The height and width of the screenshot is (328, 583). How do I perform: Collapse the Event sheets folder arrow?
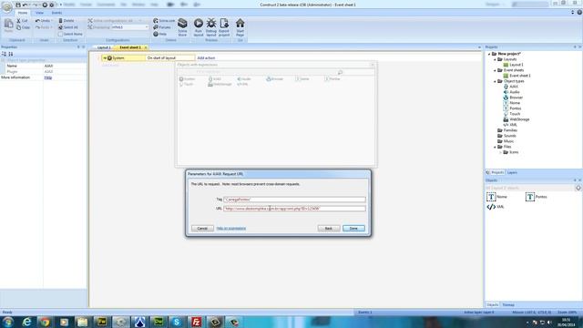[495, 70]
